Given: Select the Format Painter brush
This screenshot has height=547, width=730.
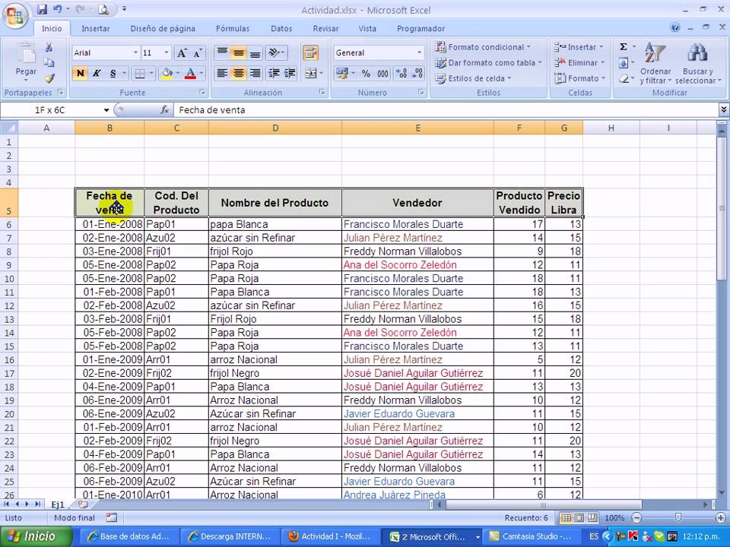Looking at the screenshot, I should click(x=49, y=78).
